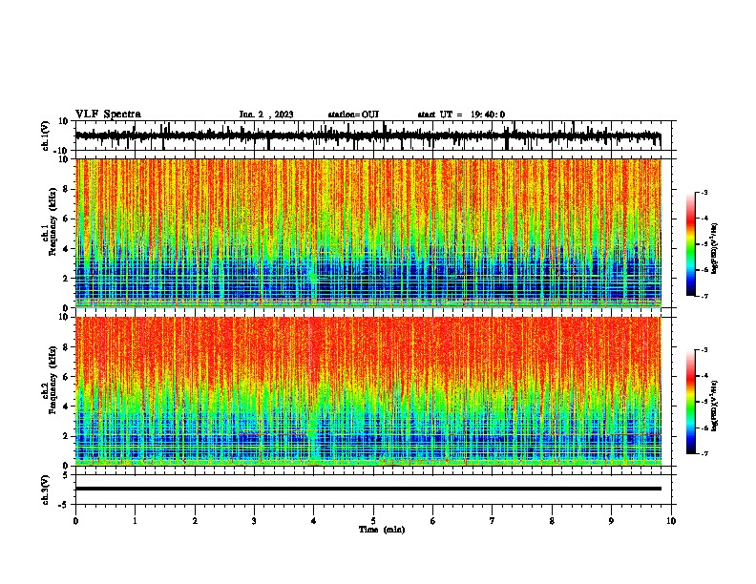
Task: Click the "station=OUI" header text
Action: (x=353, y=115)
